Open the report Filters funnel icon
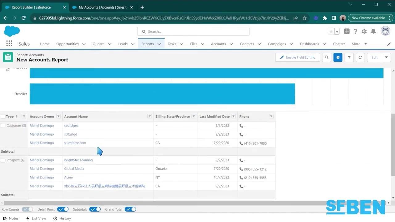 tap(349, 57)
